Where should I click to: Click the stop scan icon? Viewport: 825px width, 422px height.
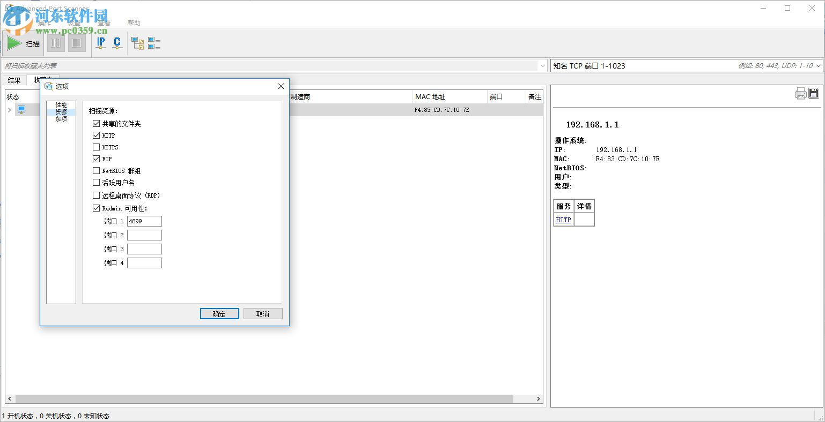coord(77,43)
